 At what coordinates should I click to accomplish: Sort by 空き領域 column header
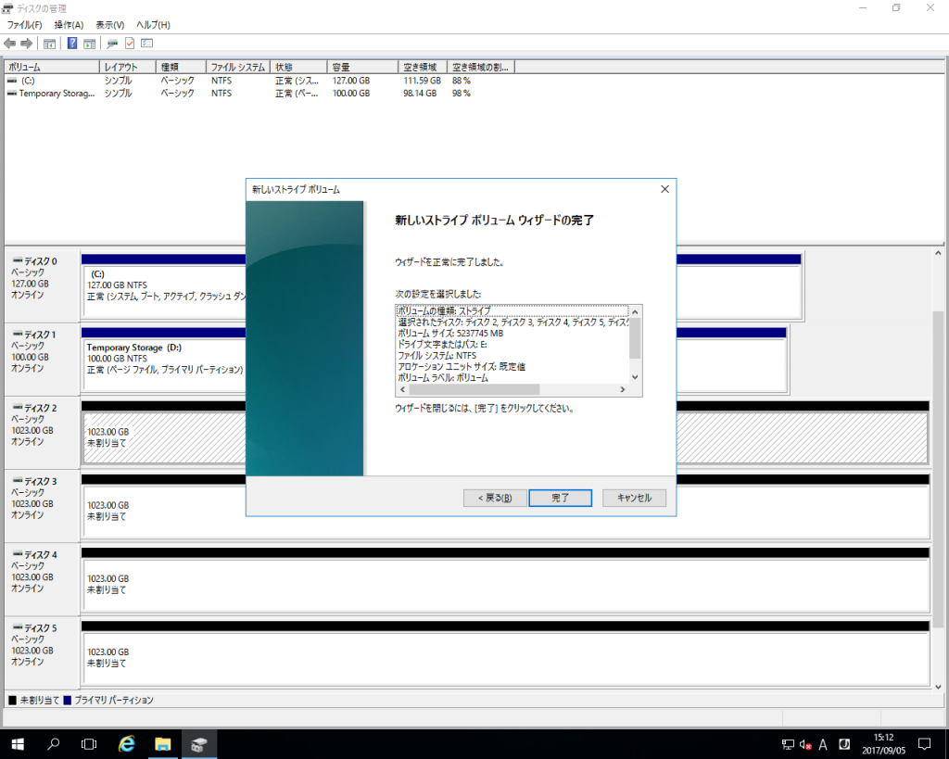[x=423, y=67]
